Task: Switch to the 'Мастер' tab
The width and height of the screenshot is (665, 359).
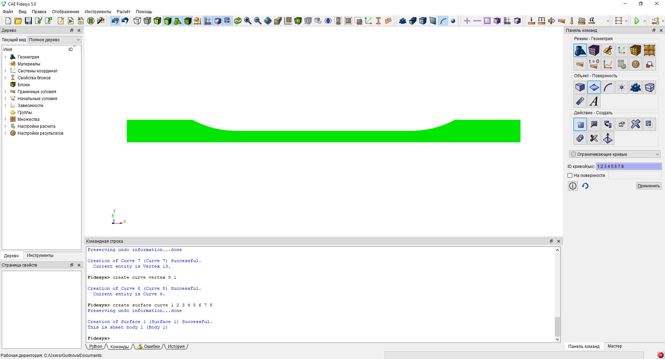Action: click(615, 346)
